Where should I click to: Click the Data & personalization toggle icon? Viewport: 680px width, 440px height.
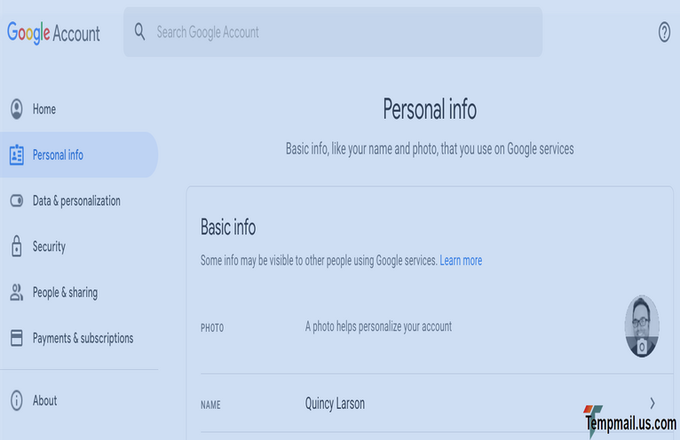tap(16, 201)
